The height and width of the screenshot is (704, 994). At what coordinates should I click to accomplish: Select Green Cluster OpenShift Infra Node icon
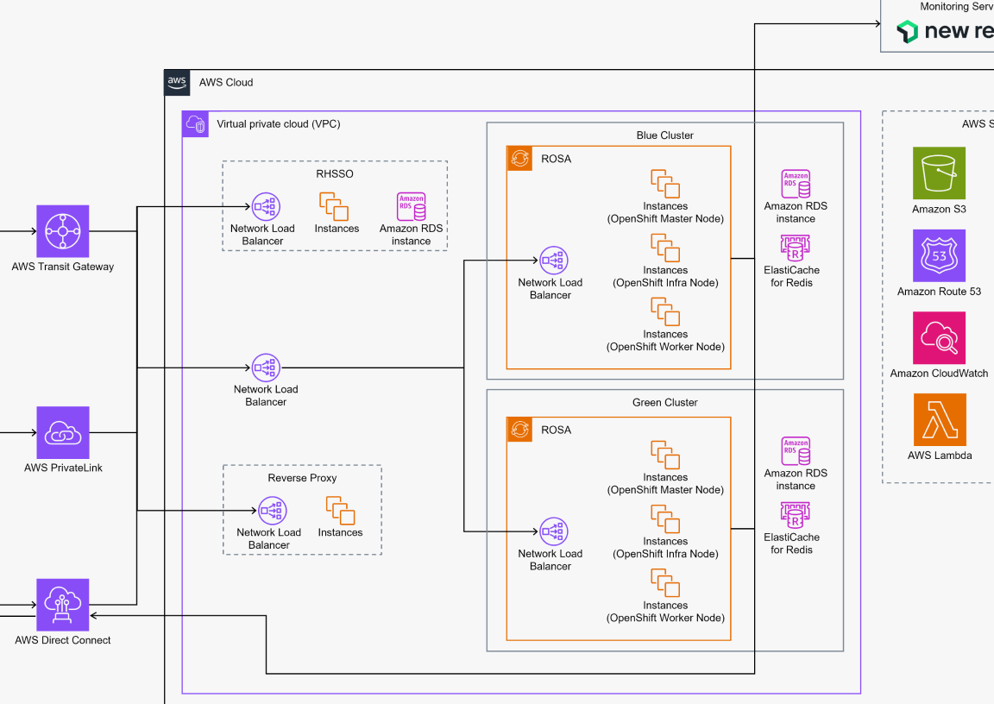[665, 519]
